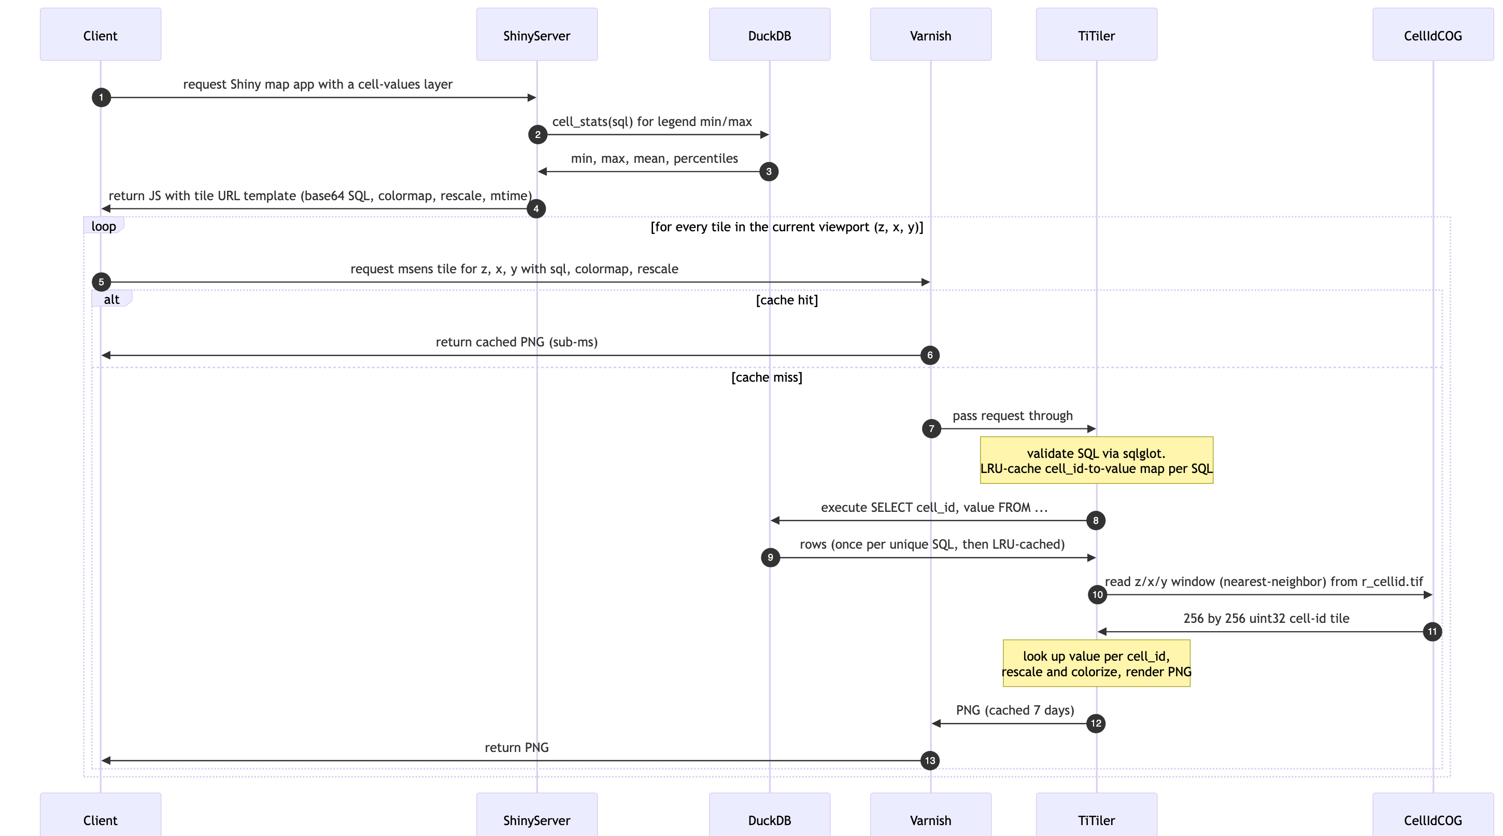1503x836 pixels.
Task: Select the step 9 circle on DuckDB
Action: tap(770, 558)
